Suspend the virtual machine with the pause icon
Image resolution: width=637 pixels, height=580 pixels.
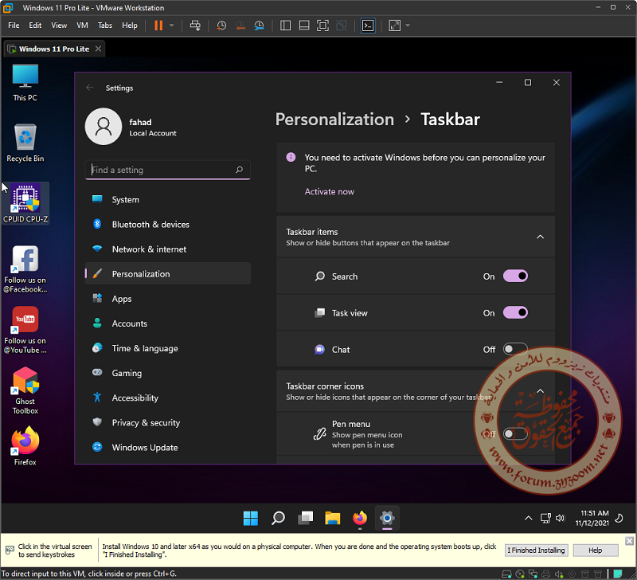pos(158,25)
